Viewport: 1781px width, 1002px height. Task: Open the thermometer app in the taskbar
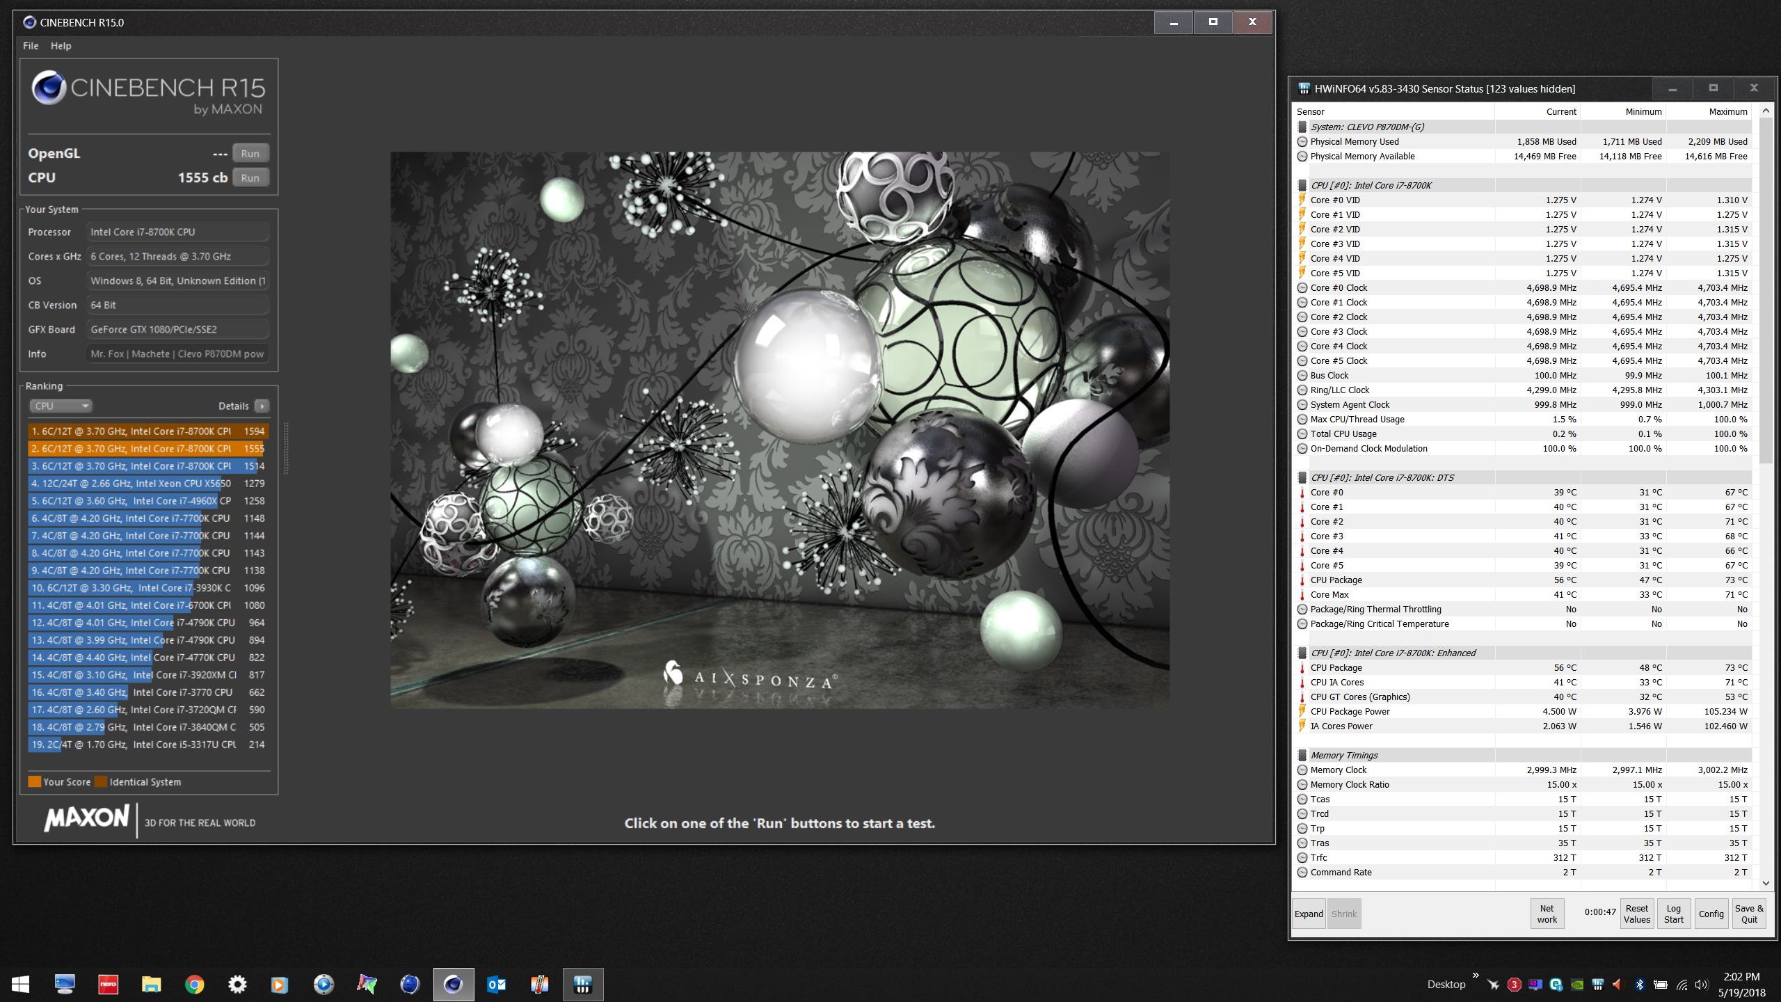tap(540, 984)
